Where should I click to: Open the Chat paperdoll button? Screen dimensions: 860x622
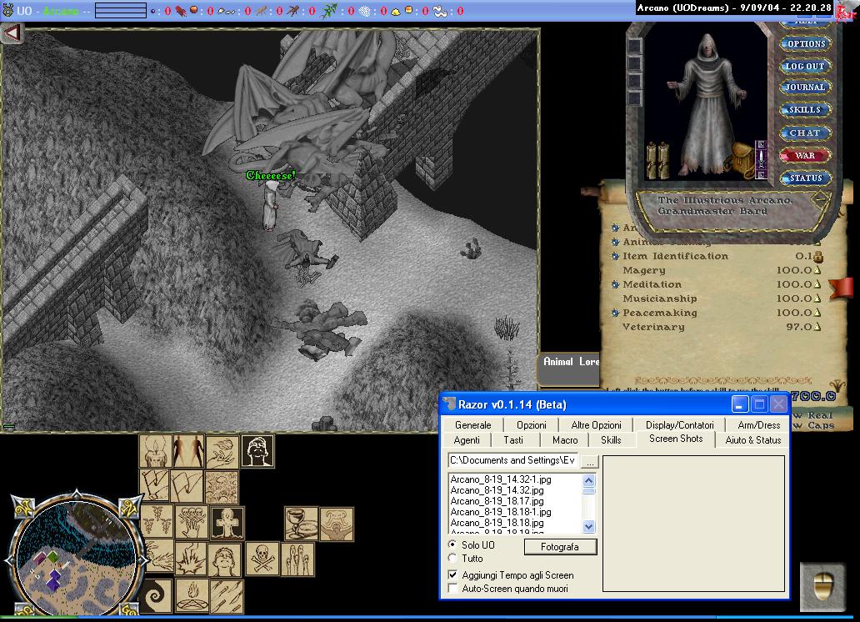805,133
